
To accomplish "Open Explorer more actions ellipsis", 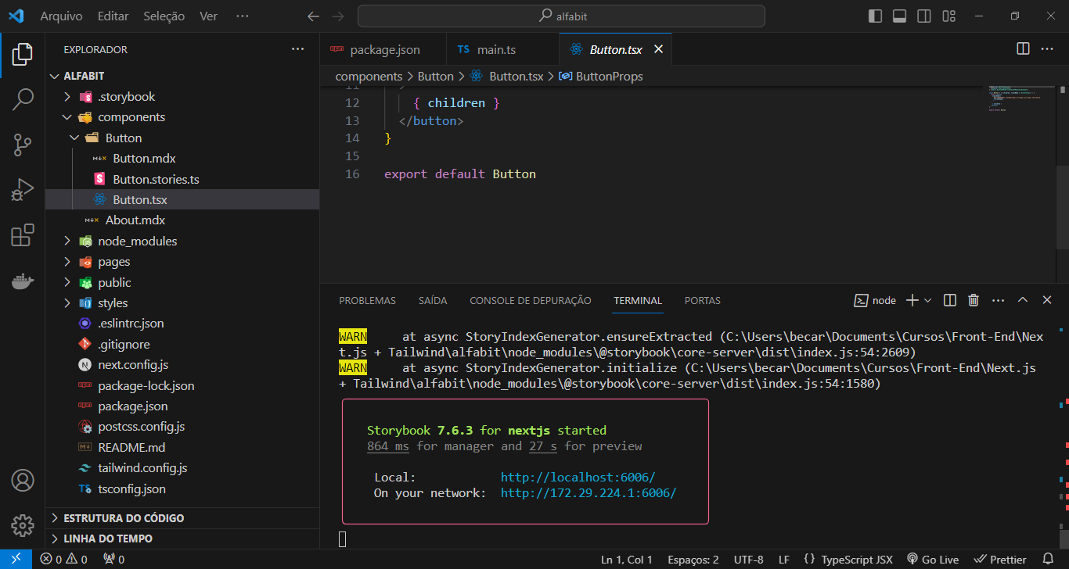I will [297, 49].
